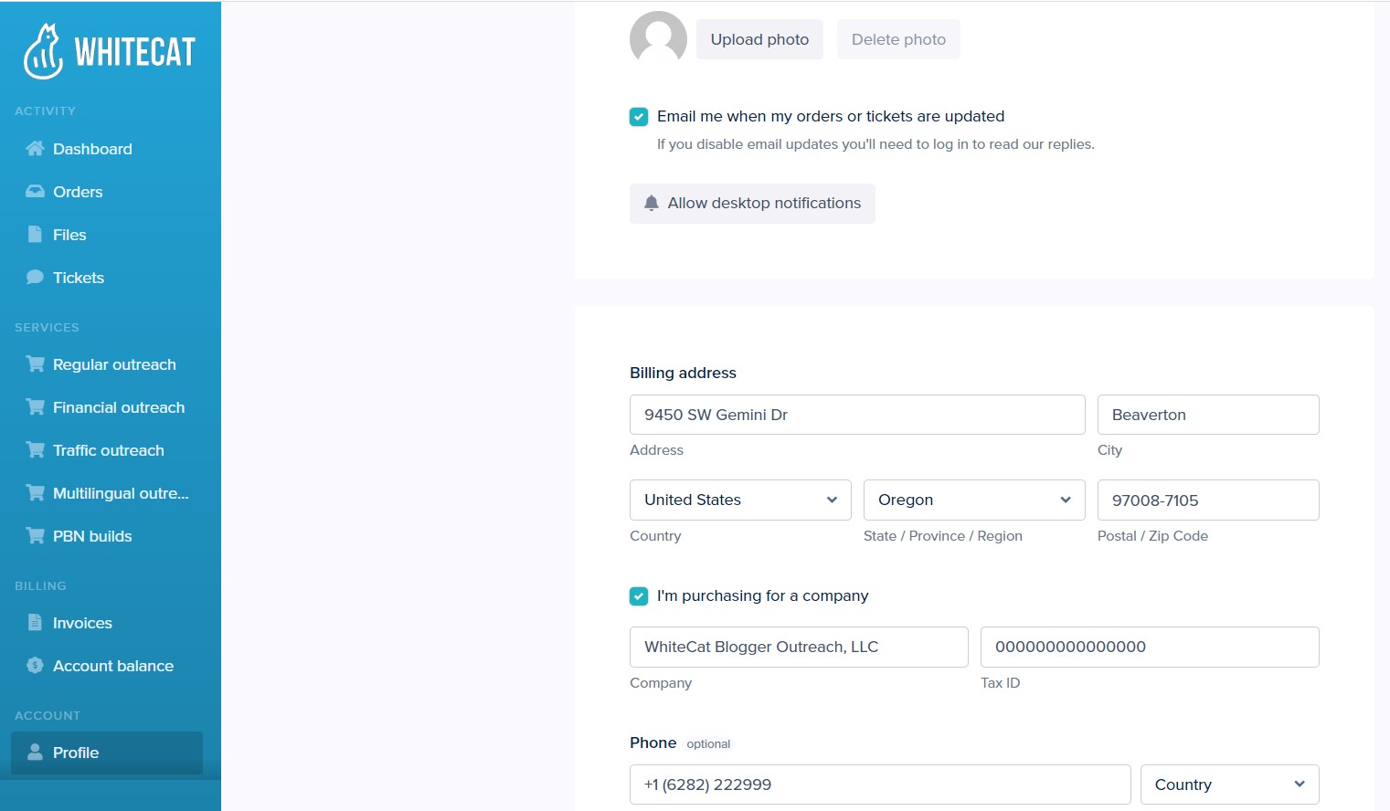Screen dimensions: 1390x811
Task: Click Allow desktop notifications button
Action: click(752, 204)
